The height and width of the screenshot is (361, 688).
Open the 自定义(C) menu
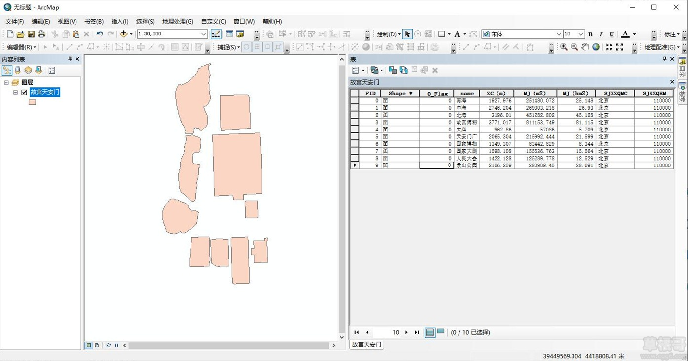(x=213, y=21)
